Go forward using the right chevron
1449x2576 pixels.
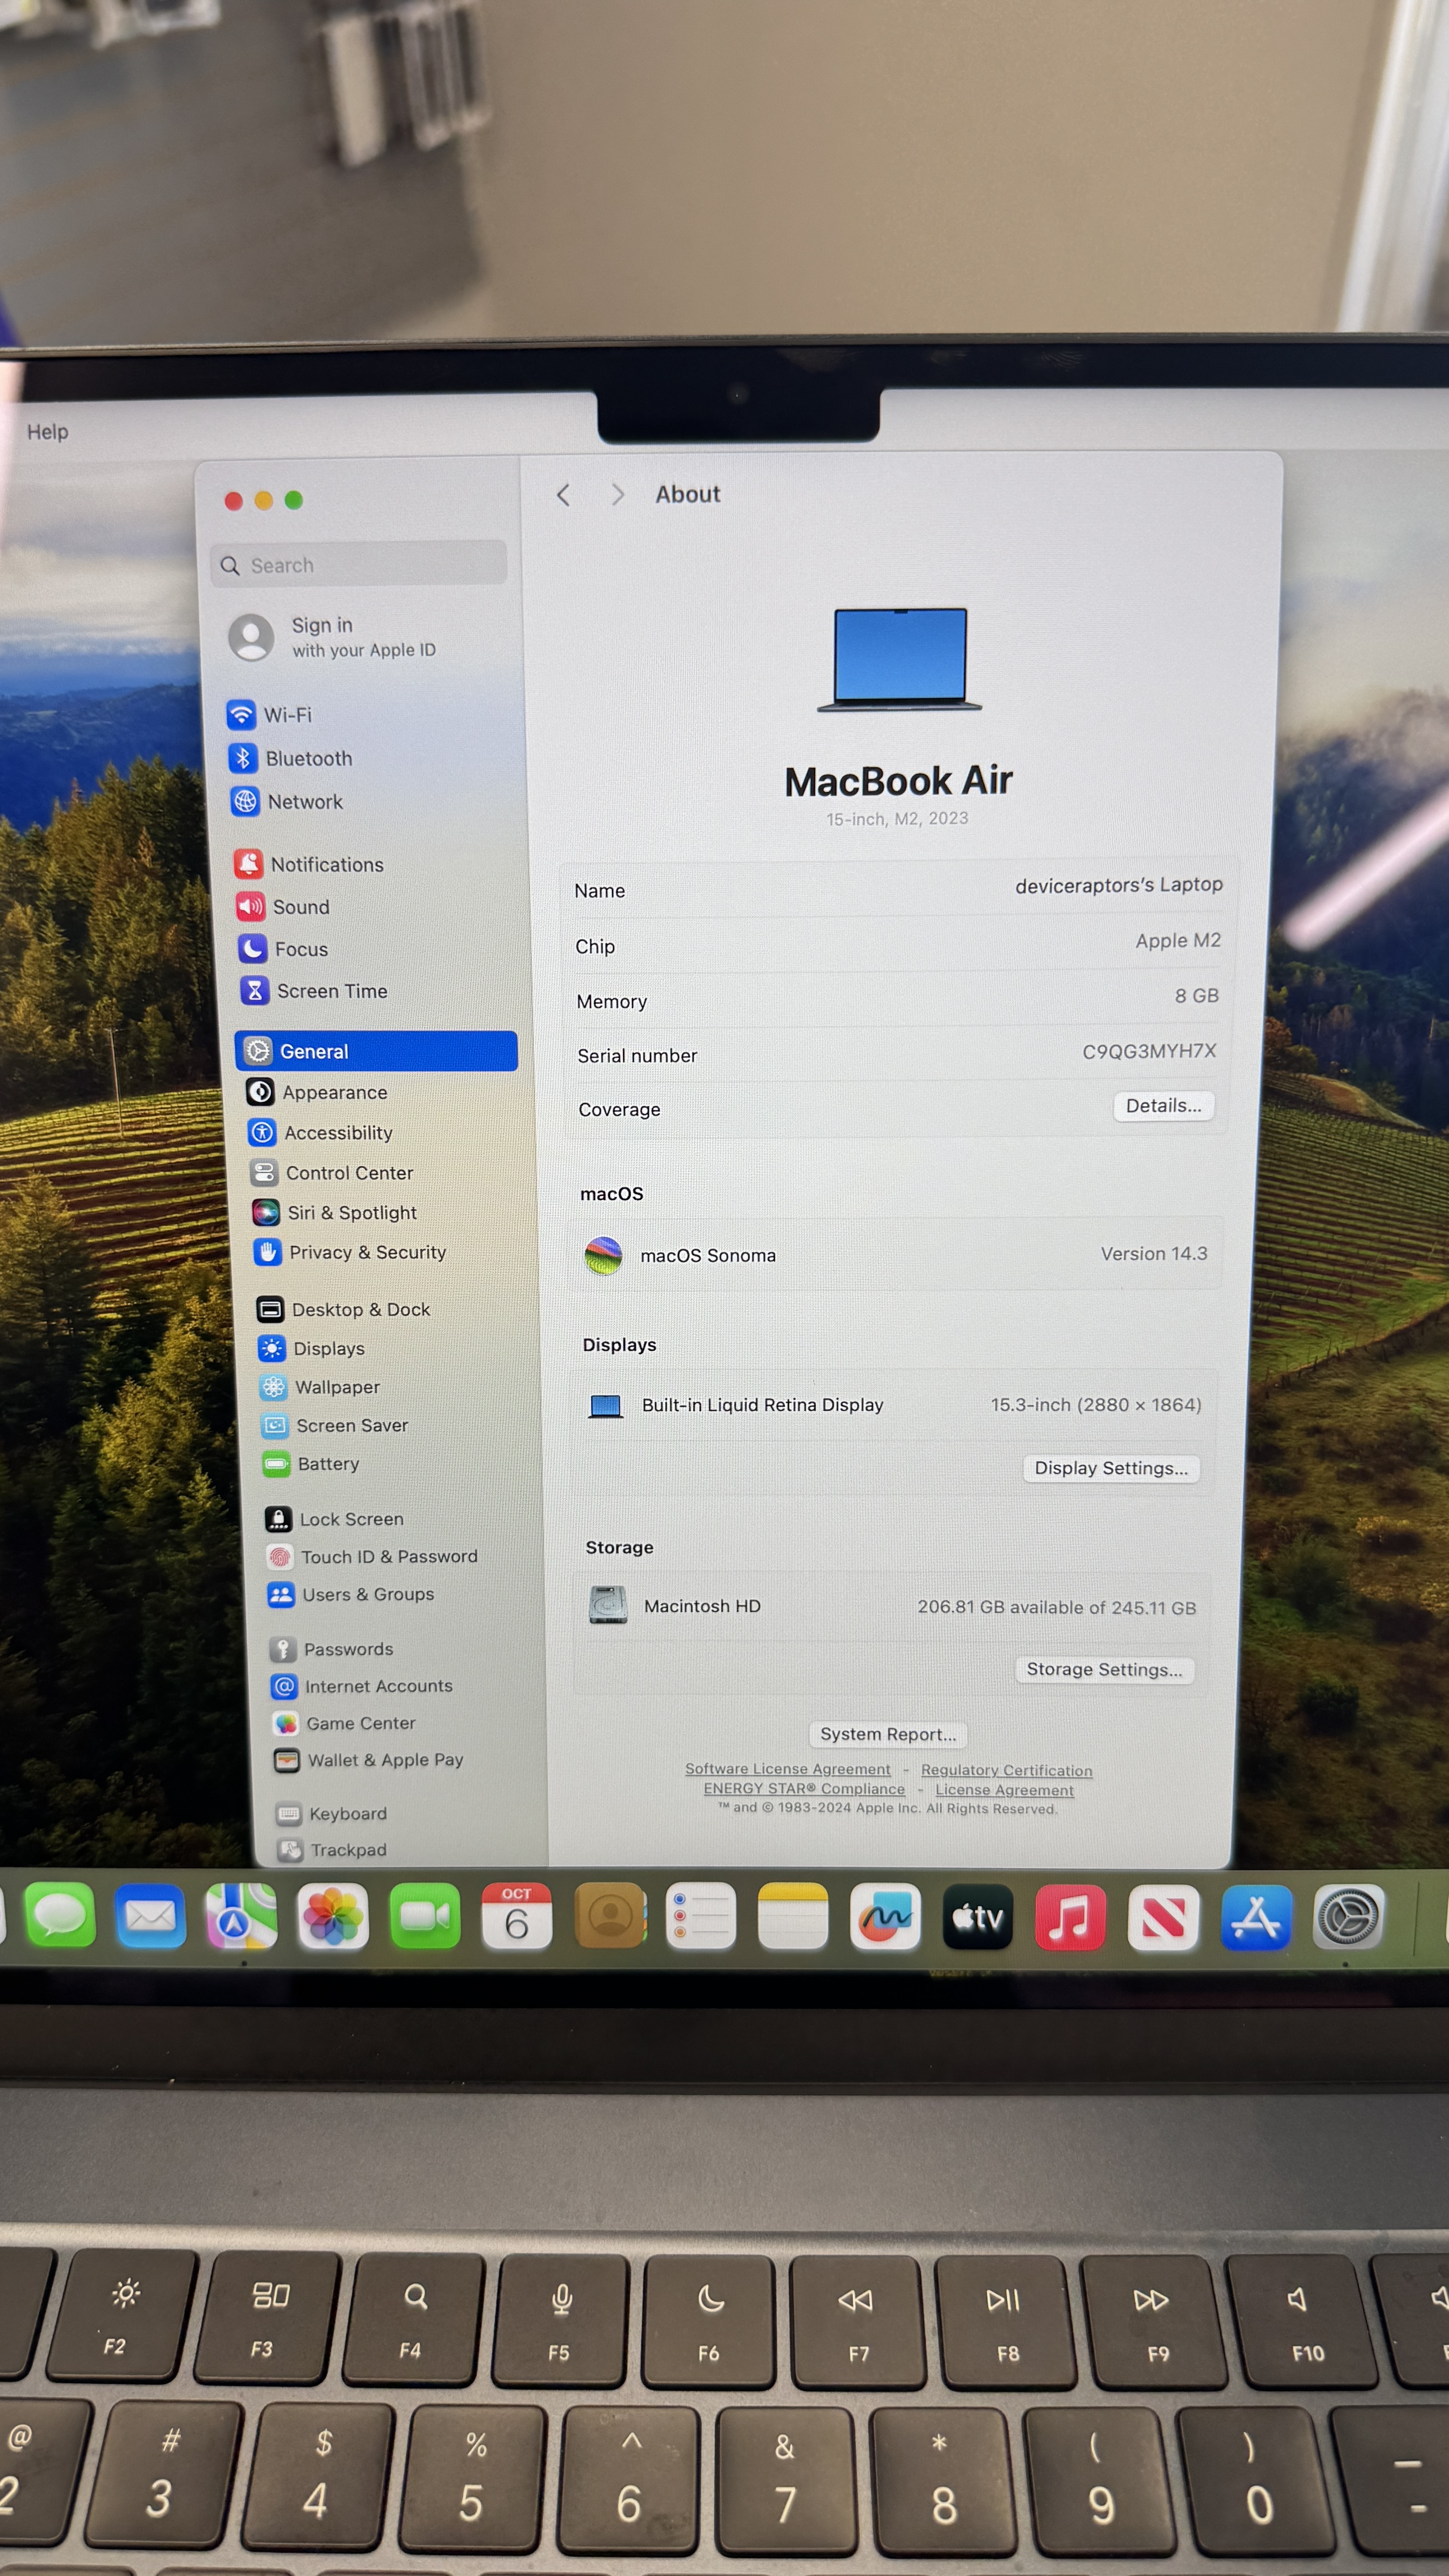tap(617, 495)
